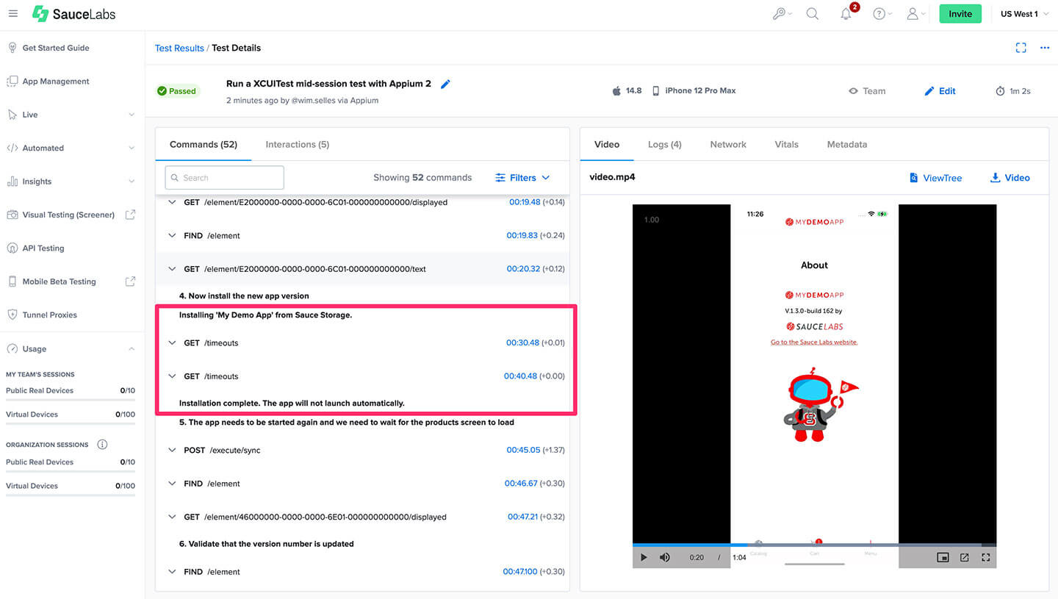Open the Filters dropdown
Viewport: 1058px width, 599px height.
522,178
